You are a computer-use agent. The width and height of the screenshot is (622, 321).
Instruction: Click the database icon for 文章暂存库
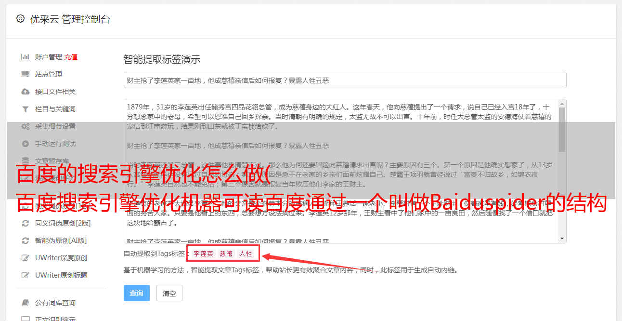pyautogui.click(x=26, y=161)
